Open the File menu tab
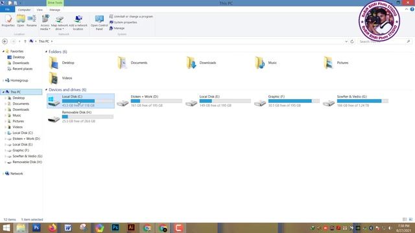 [x=7, y=10]
